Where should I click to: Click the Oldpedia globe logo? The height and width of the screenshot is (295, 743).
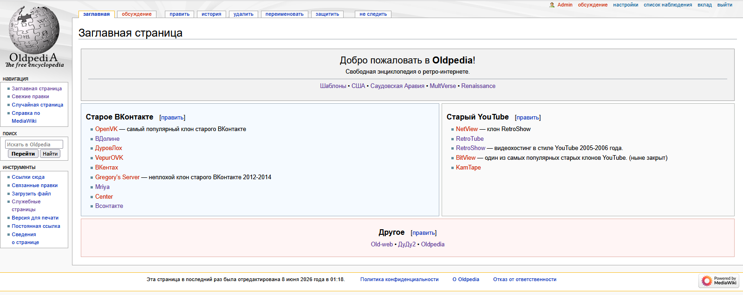click(x=34, y=37)
